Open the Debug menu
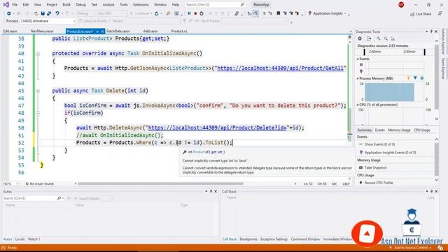 click(x=80, y=5)
